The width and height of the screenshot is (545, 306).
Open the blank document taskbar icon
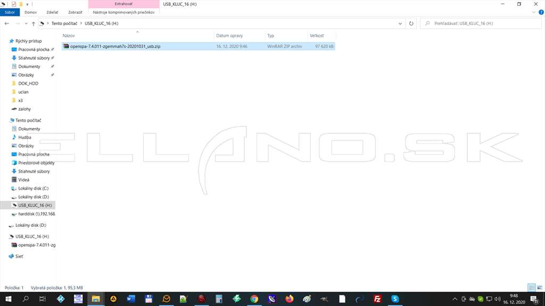point(342,299)
